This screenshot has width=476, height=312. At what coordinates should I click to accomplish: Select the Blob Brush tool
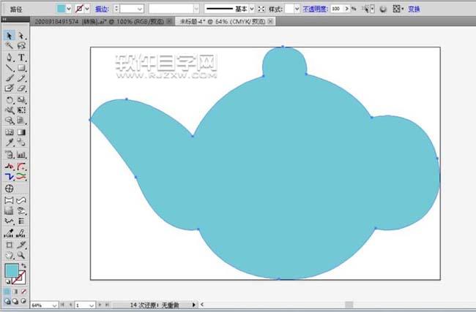click(x=9, y=88)
